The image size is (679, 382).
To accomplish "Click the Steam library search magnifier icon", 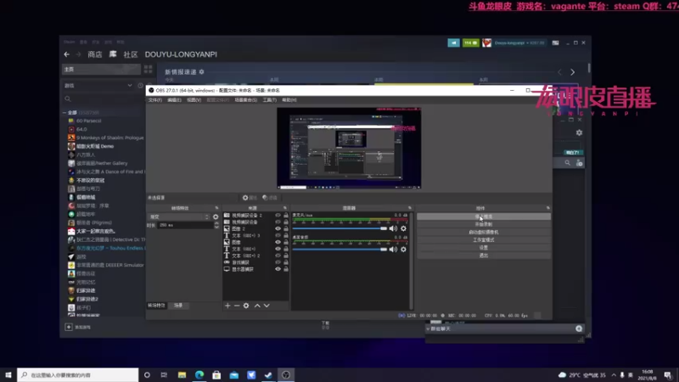I will tap(68, 98).
